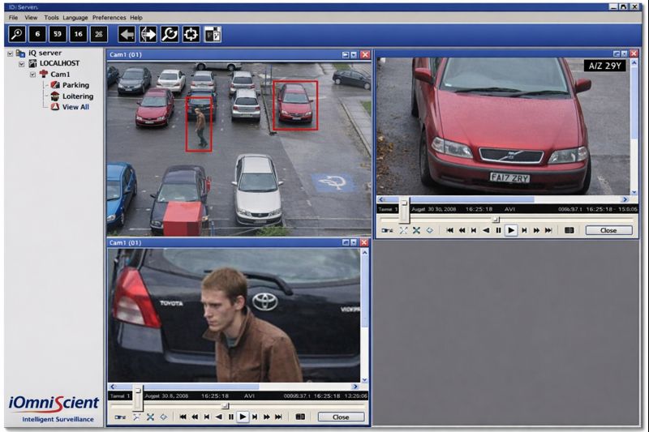Collapse the iQ server tree node

coord(10,53)
